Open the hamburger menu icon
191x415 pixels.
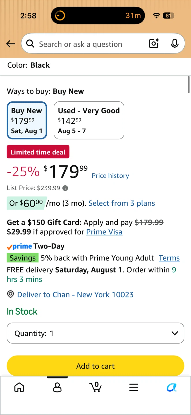point(134,388)
